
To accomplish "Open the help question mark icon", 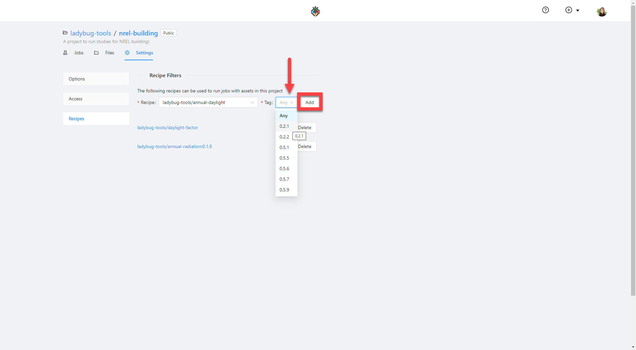I will tap(545, 10).
